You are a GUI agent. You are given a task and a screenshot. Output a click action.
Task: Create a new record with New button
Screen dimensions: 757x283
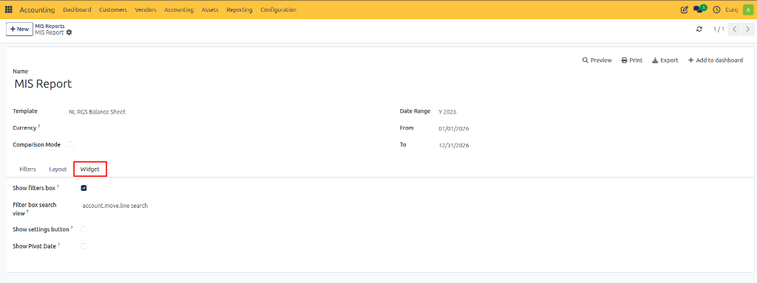pos(19,29)
